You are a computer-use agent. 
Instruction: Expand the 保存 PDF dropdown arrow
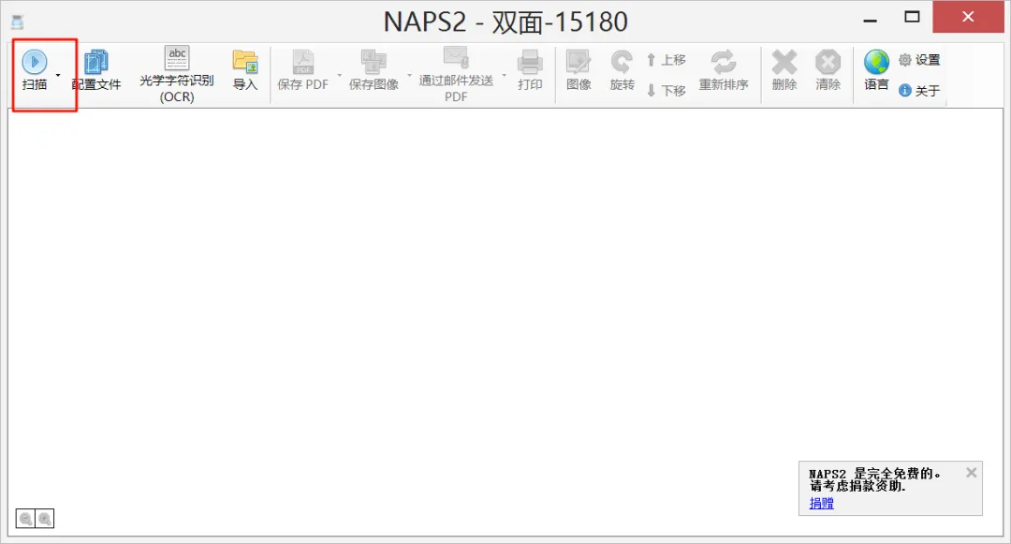[340, 75]
